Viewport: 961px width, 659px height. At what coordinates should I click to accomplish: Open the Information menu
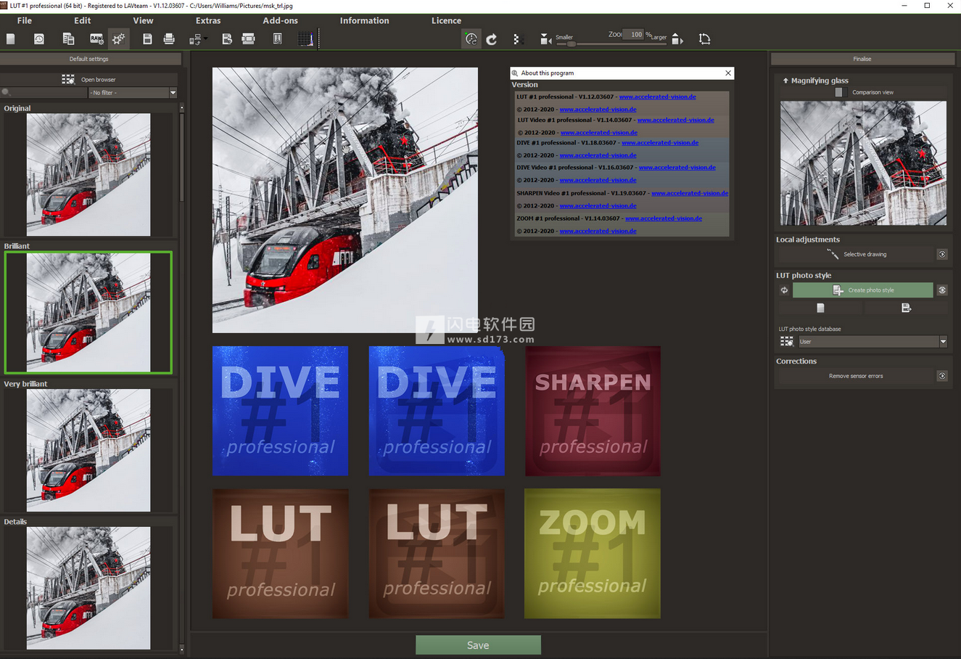point(364,20)
